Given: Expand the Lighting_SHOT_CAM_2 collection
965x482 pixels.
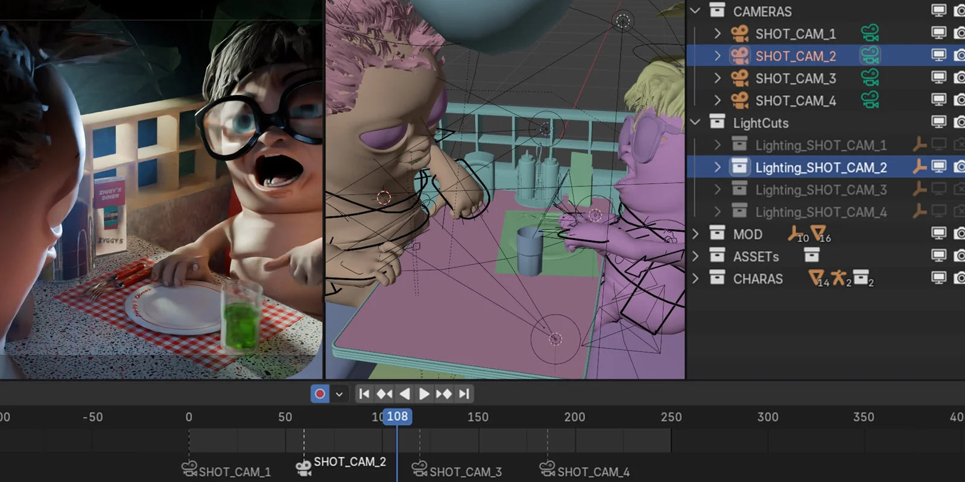Looking at the screenshot, I should click(x=717, y=167).
